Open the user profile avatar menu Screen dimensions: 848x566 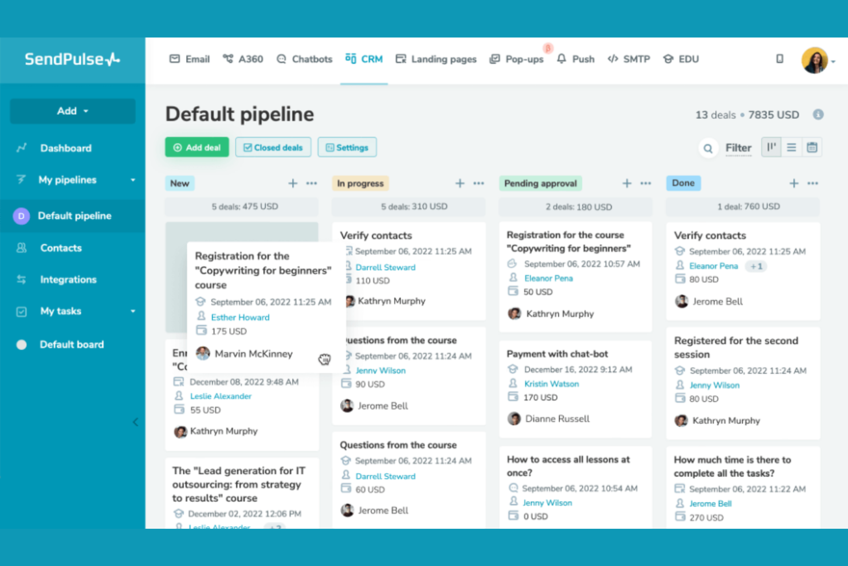[815, 60]
